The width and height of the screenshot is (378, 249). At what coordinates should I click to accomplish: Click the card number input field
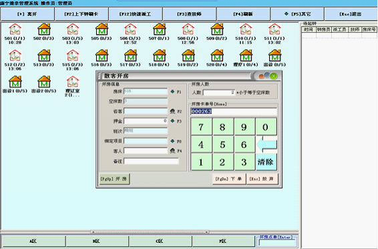tap(234, 111)
